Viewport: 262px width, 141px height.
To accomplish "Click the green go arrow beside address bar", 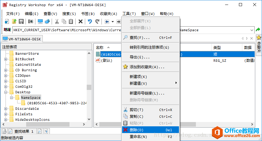I will pyautogui.click(x=258, y=30).
